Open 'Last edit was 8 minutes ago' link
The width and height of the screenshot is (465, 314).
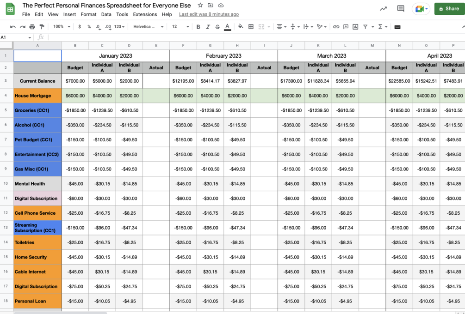[209, 14]
